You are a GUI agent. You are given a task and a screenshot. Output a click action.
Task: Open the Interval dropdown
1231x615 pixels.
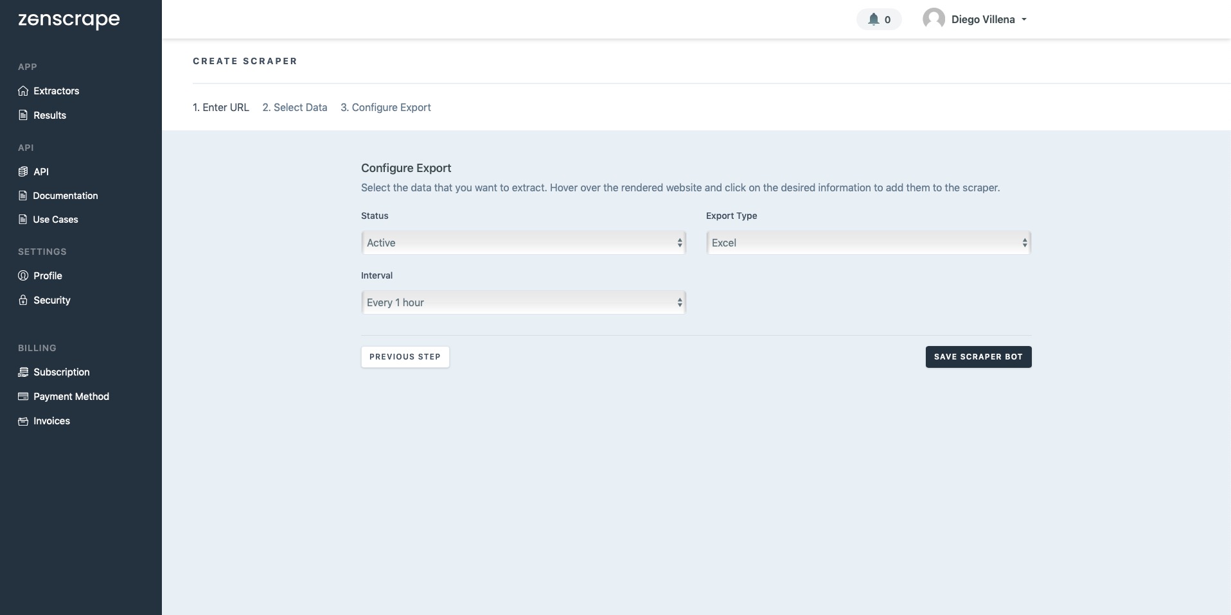click(x=523, y=302)
